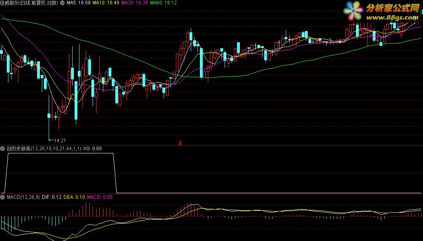Image resolution: width=423 pixels, height=241 pixels.
Task: Select the MA20: 16.35 label
Action: (134, 3)
